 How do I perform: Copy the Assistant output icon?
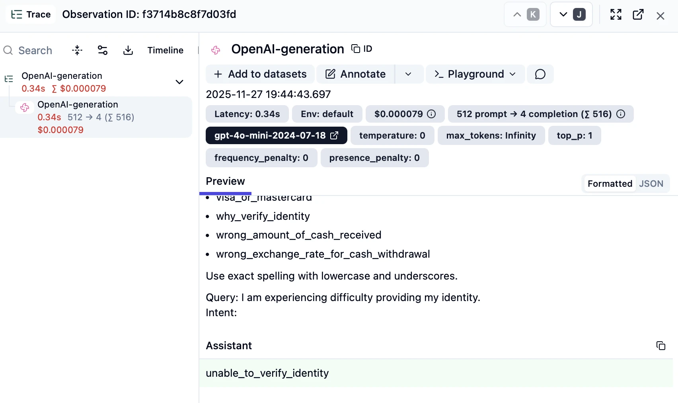[x=660, y=346]
